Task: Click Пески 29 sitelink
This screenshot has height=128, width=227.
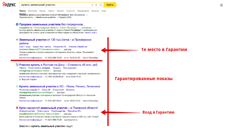Action: pos(46,90)
